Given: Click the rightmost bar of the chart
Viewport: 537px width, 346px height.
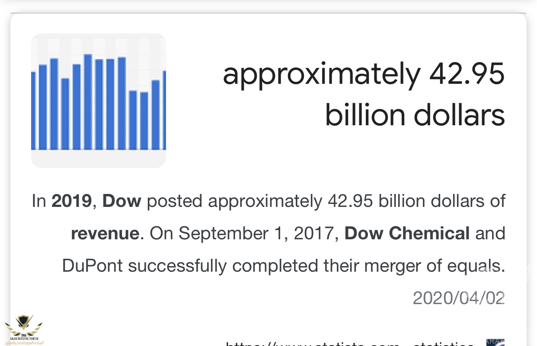Looking at the screenshot, I should 164,110.
